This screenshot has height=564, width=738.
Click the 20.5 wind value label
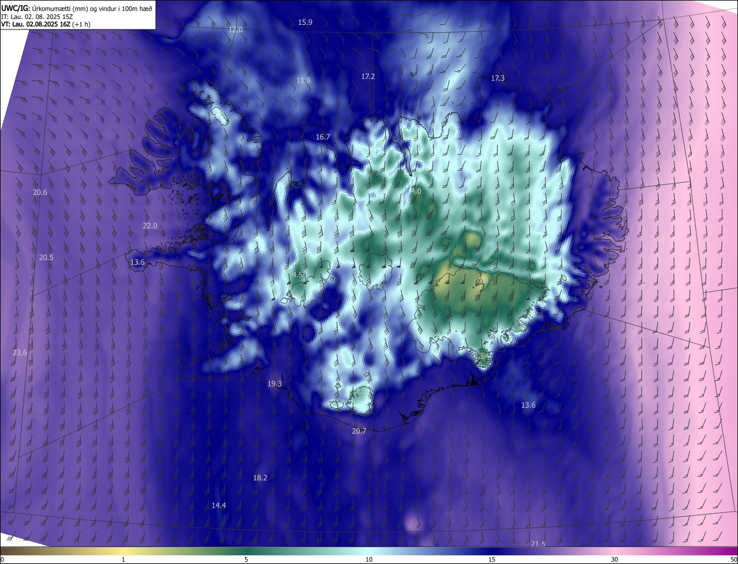tap(46, 257)
